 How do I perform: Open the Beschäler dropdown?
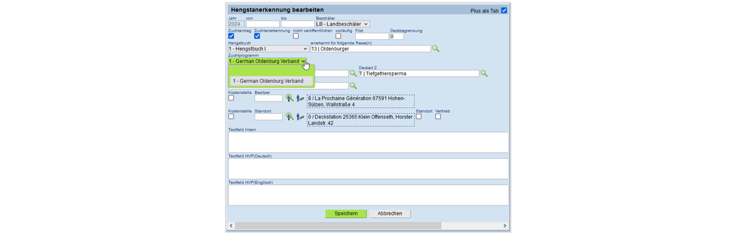point(343,24)
